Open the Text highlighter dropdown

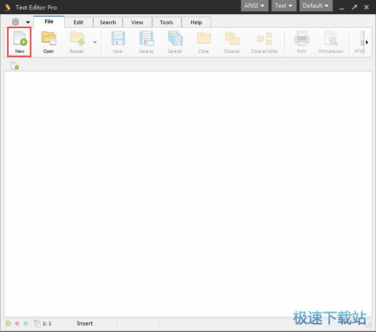point(284,6)
